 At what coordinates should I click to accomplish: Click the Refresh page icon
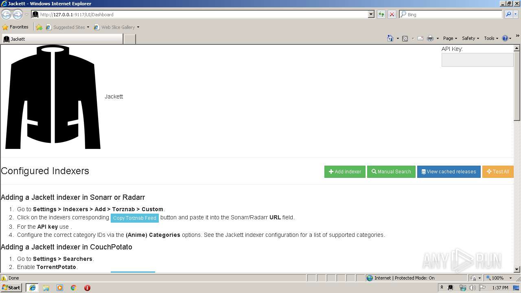coord(381,14)
